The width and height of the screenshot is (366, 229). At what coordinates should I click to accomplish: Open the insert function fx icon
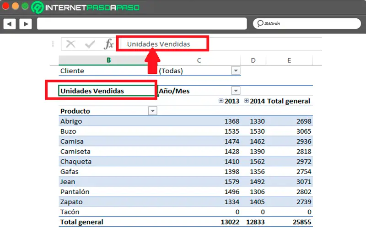point(109,44)
